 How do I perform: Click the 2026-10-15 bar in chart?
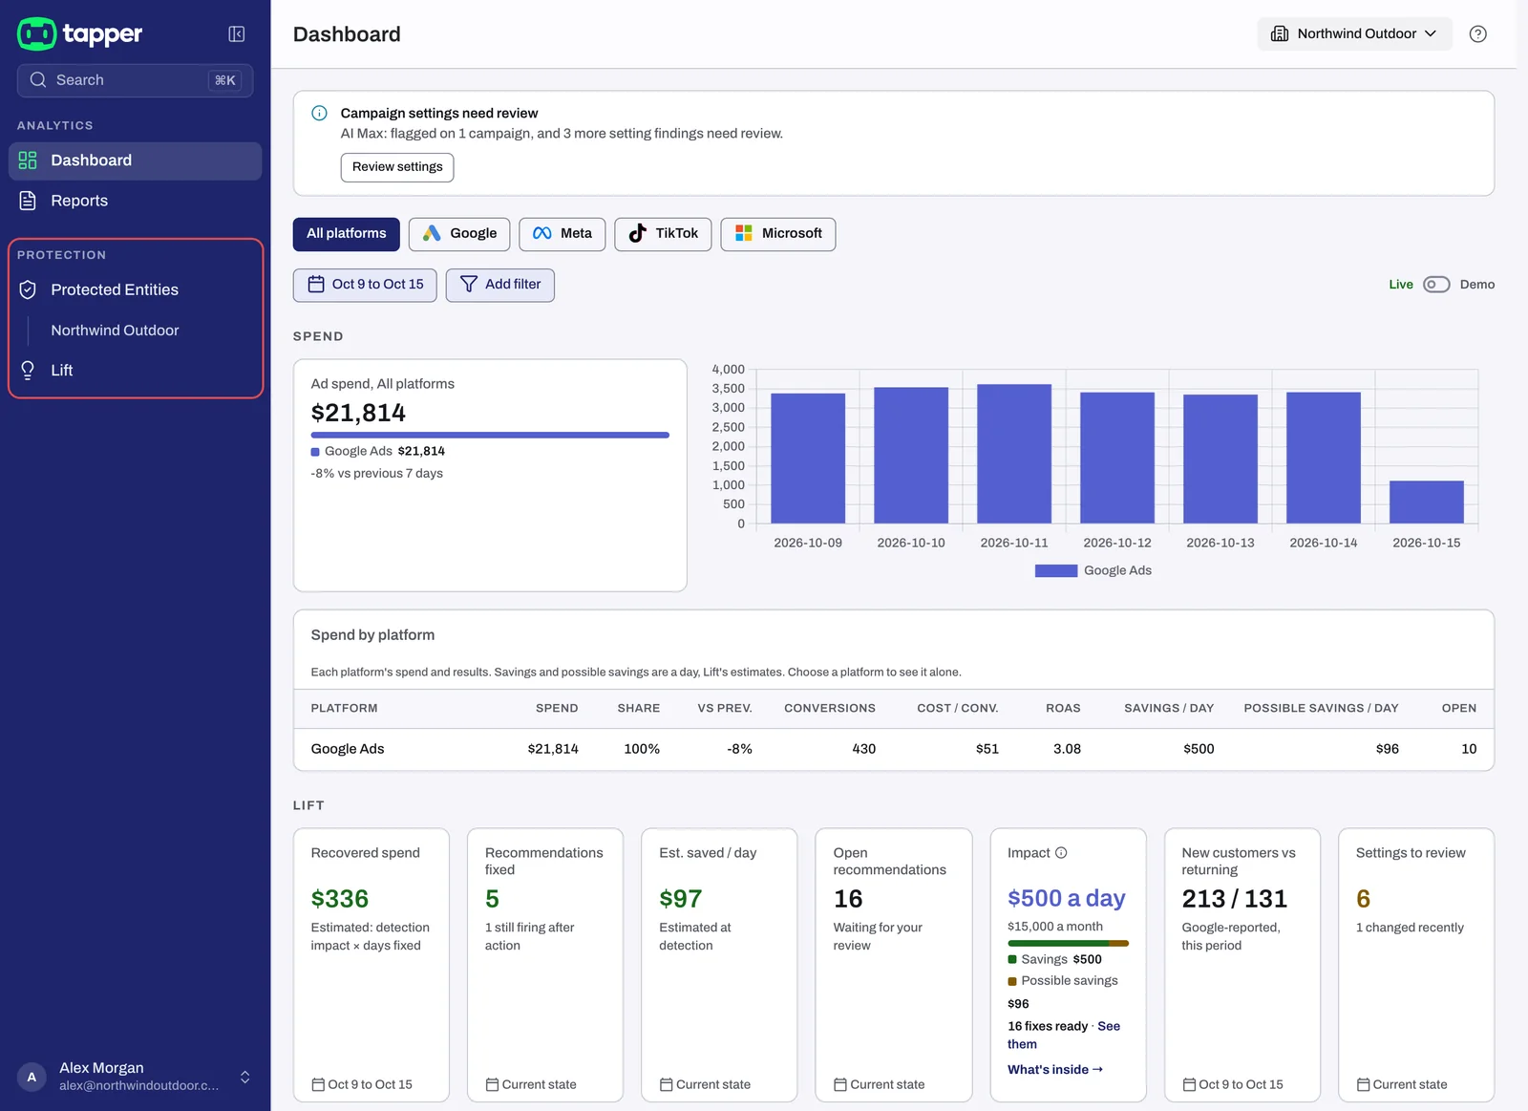coord(1426,502)
